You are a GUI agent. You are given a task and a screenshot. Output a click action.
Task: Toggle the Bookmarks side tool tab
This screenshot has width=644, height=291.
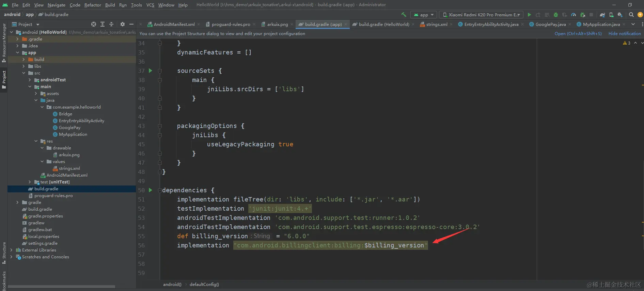(x=4, y=281)
